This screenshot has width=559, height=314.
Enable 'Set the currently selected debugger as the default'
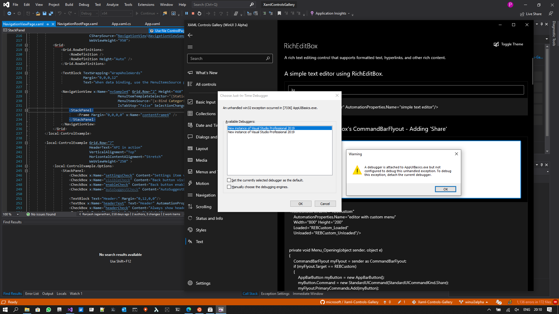click(229, 180)
